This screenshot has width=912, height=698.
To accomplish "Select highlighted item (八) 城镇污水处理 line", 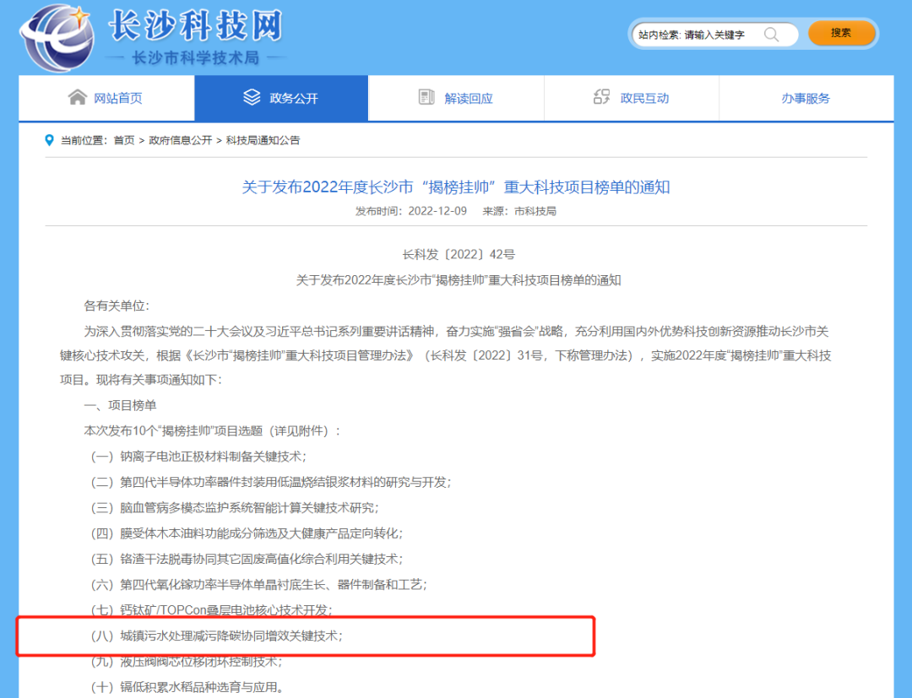I will tap(218, 636).
